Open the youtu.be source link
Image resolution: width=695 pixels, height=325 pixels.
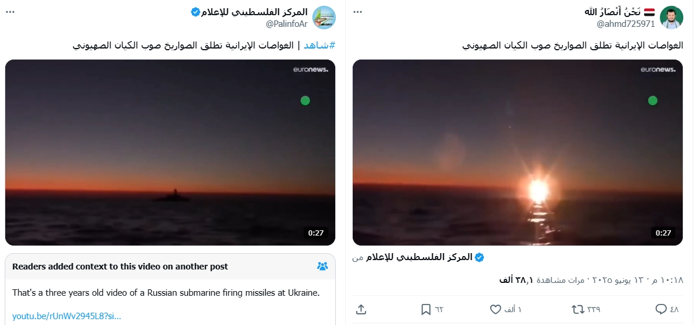tap(67, 316)
